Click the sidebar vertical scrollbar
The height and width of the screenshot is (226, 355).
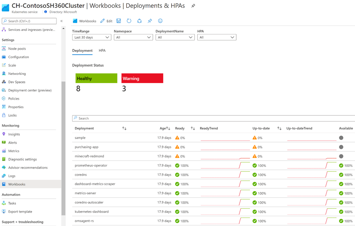coord(63,148)
